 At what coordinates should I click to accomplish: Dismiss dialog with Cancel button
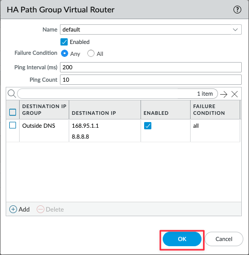tap(224, 239)
